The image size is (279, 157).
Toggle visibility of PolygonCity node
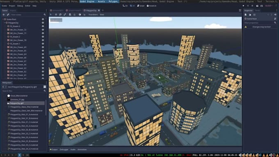(x=43, y=23)
